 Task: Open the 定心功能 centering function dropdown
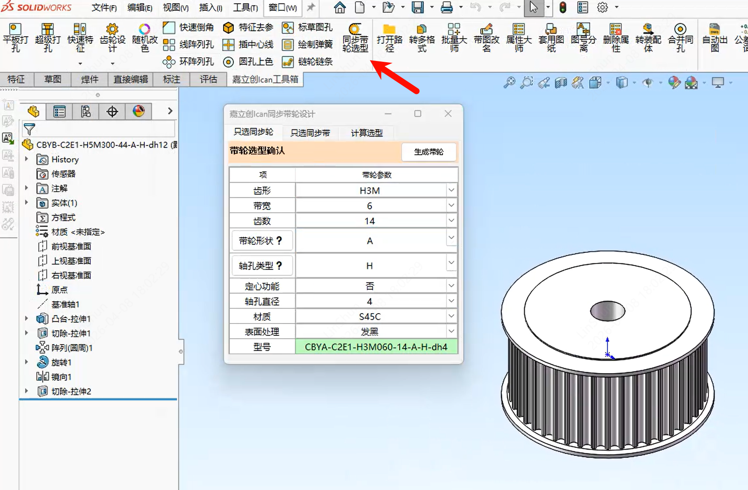(451, 286)
